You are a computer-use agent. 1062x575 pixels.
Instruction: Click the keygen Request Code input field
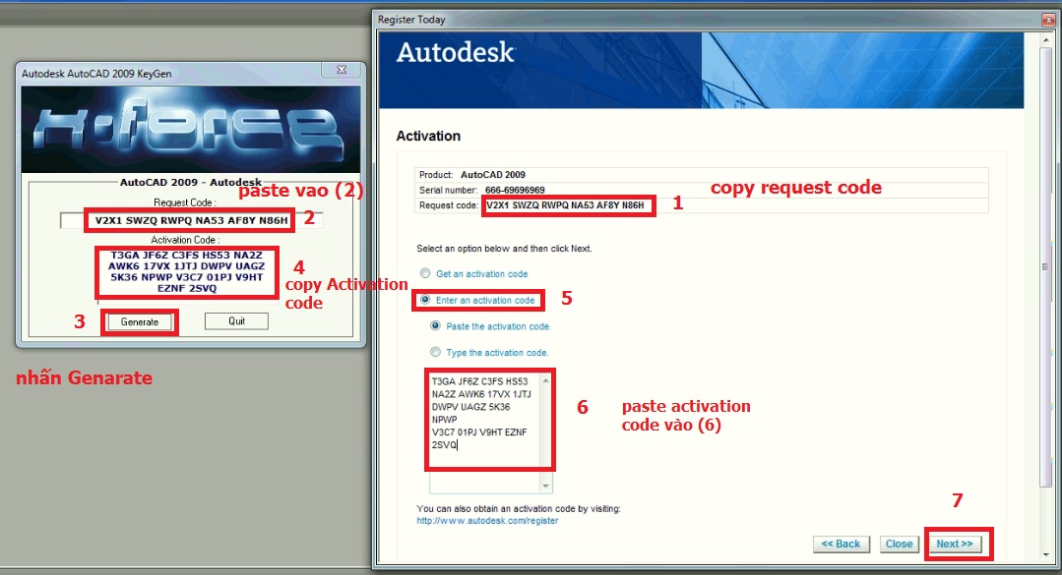click(192, 220)
